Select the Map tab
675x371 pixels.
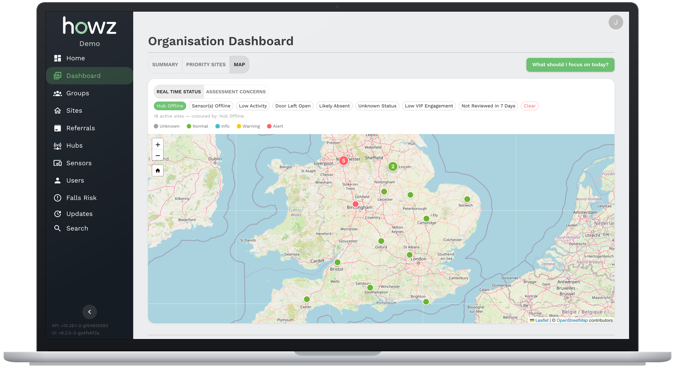239,65
